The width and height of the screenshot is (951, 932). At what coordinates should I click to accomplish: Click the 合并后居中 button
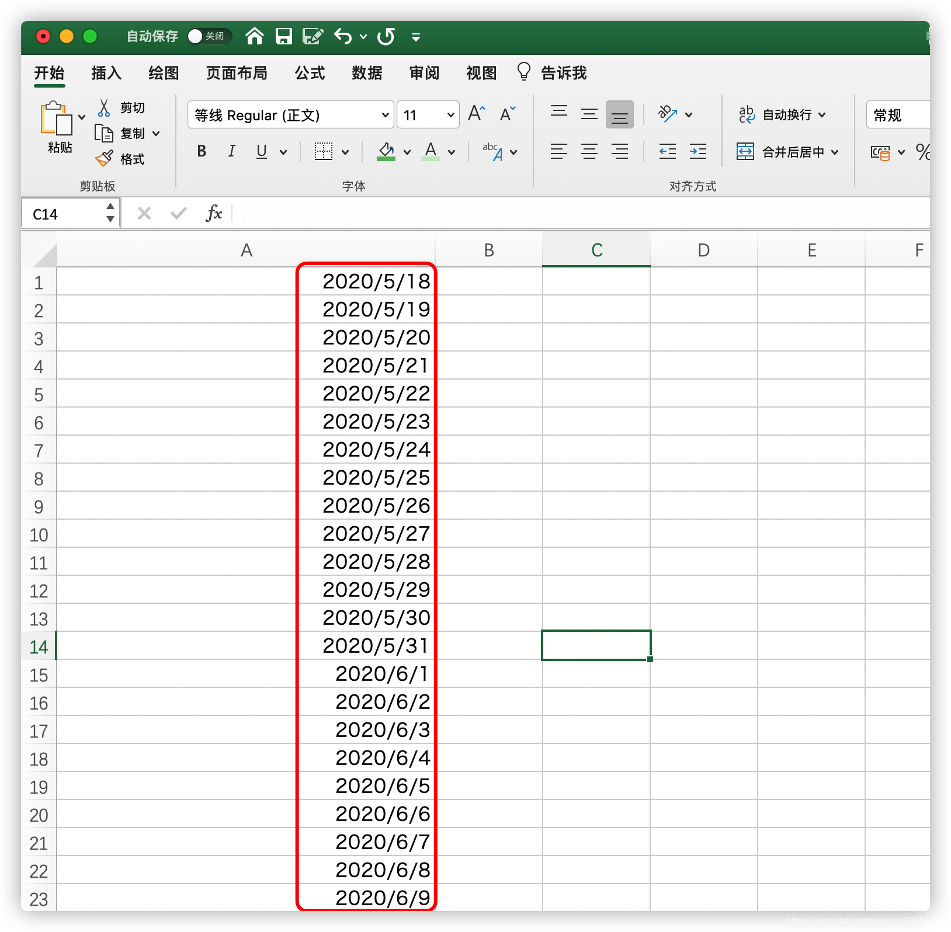click(780, 152)
